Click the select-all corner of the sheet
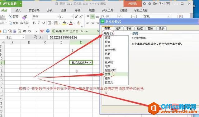This screenshot has height=117, width=199. [2, 43]
